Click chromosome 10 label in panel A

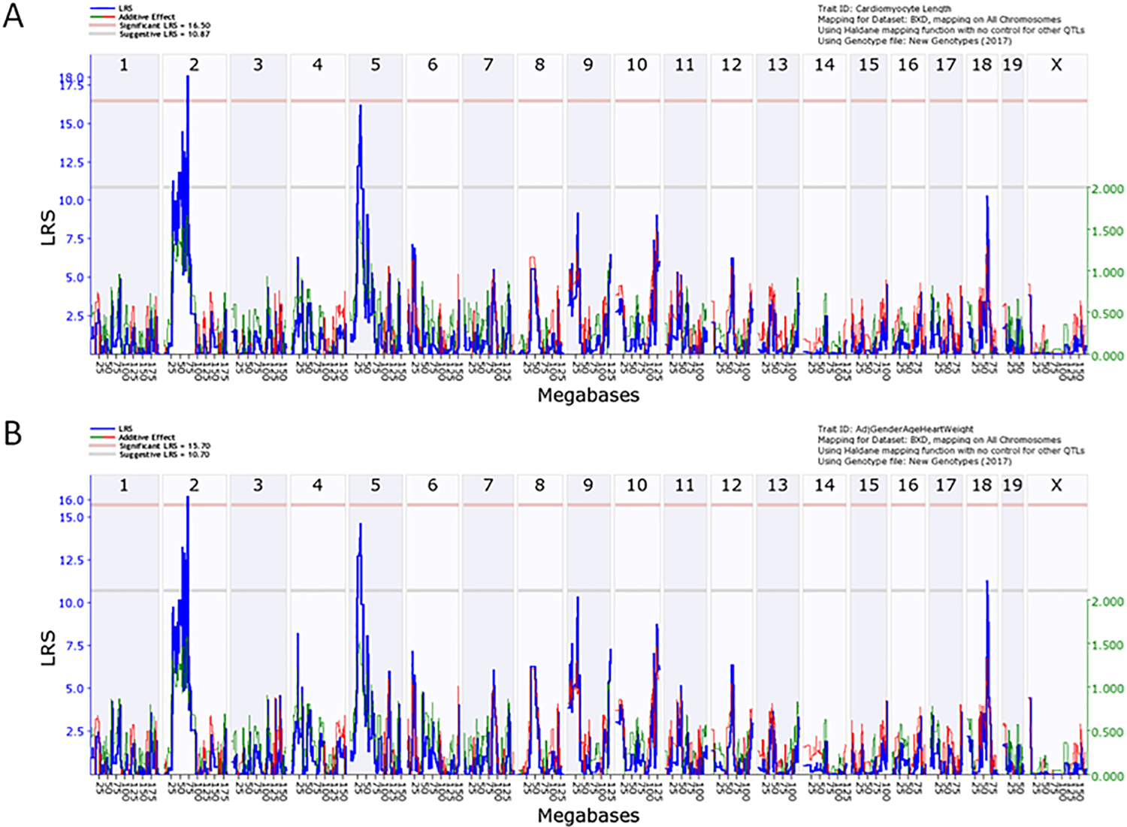[x=636, y=65]
